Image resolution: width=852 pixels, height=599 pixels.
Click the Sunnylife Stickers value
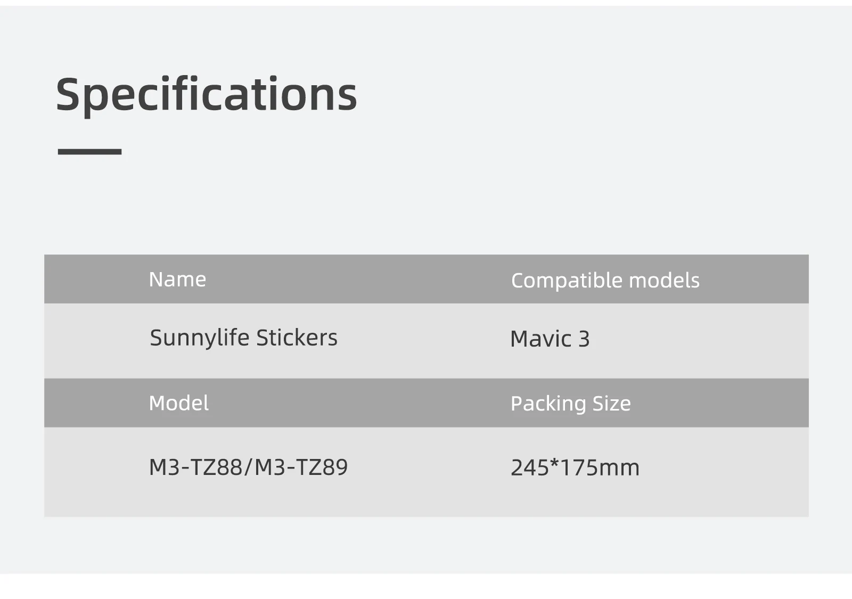point(243,338)
